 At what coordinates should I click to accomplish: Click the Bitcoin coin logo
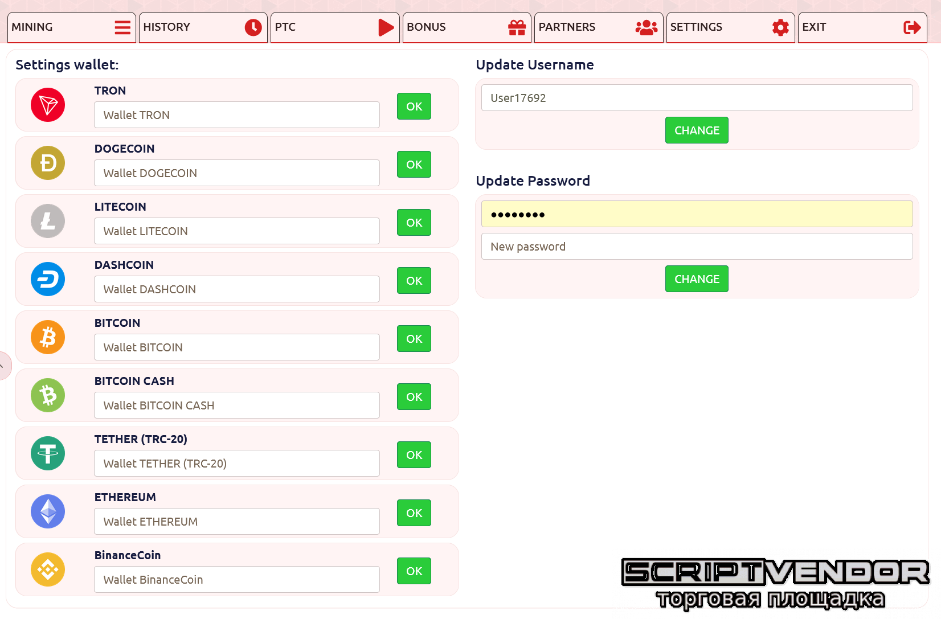pyautogui.click(x=48, y=337)
